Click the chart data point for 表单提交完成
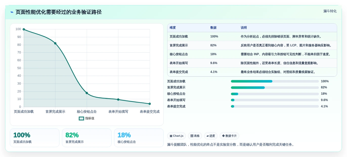The height and width of the screenshot is (157, 347). pos(150,104)
